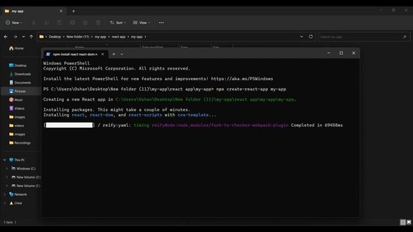
Task: Click the Rename icon in Explorer toolbar
Action: 72,23
